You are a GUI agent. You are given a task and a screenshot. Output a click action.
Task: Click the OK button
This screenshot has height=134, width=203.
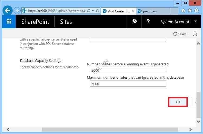pyautogui.click(x=178, y=102)
